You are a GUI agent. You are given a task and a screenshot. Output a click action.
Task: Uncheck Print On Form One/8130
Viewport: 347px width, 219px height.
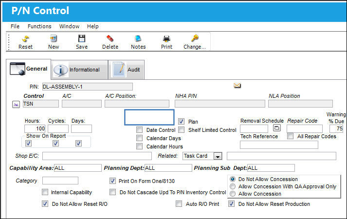(x=112, y=181)
